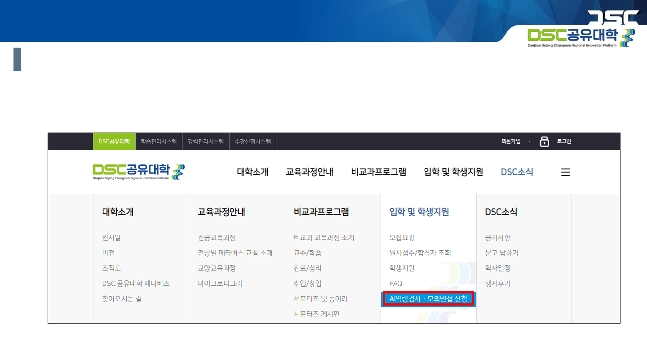Screen dimensions: 647x364
Task: Open the 공지사항 link
Action: coord(497,238)
